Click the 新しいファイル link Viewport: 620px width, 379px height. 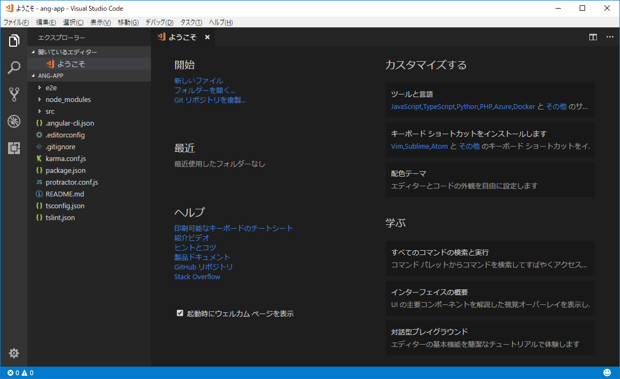click(x=198, y=81)
